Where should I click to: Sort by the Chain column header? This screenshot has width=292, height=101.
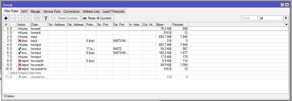tap(39, 25)
